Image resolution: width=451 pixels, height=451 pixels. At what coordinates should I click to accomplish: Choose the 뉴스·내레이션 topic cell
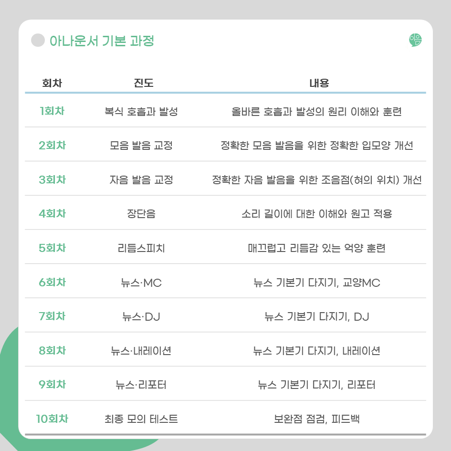tap(141, 351)
